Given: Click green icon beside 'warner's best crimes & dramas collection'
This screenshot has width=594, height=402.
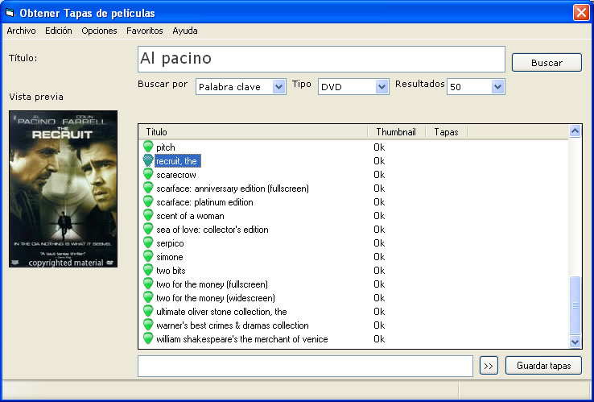Looking at the screenshot, I should [147, 325].
